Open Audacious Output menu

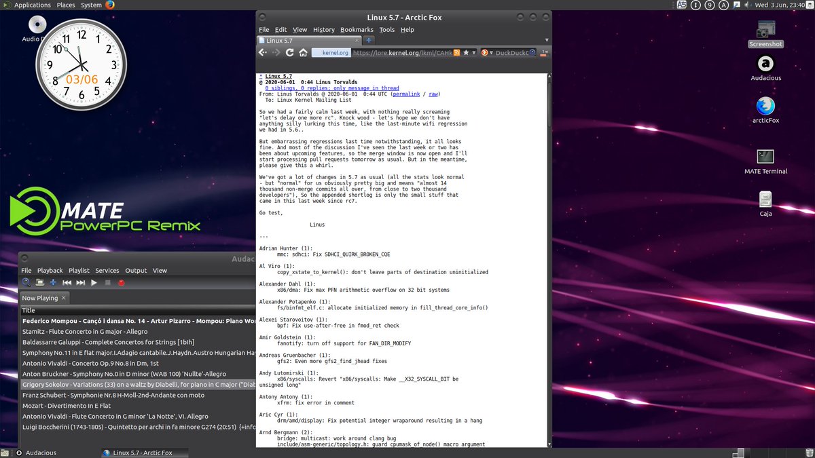click(x=136, y=270)
